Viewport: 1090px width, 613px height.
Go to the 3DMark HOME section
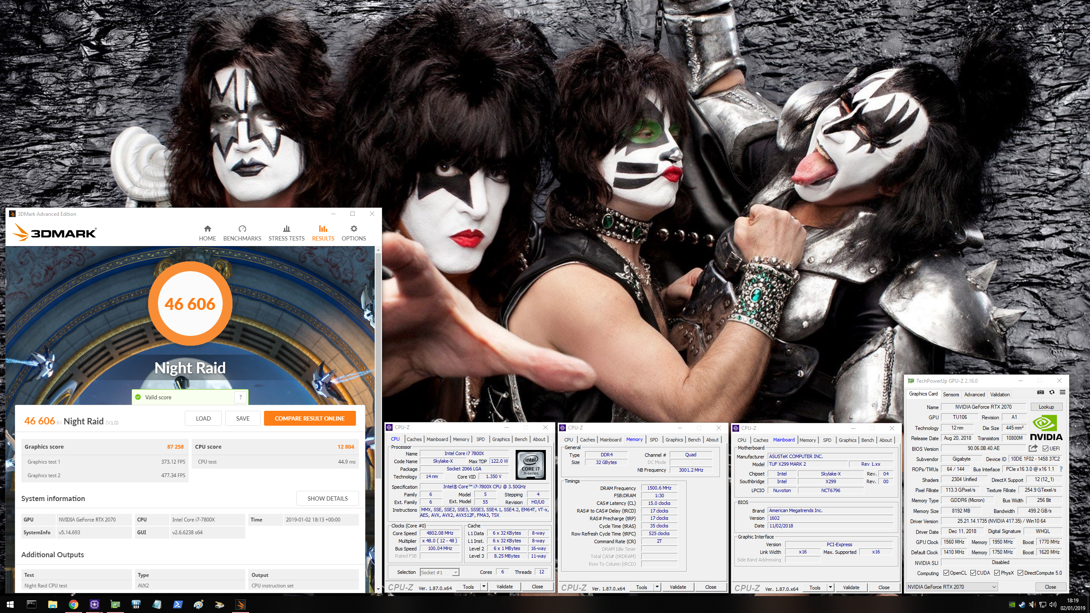point(207,233)
